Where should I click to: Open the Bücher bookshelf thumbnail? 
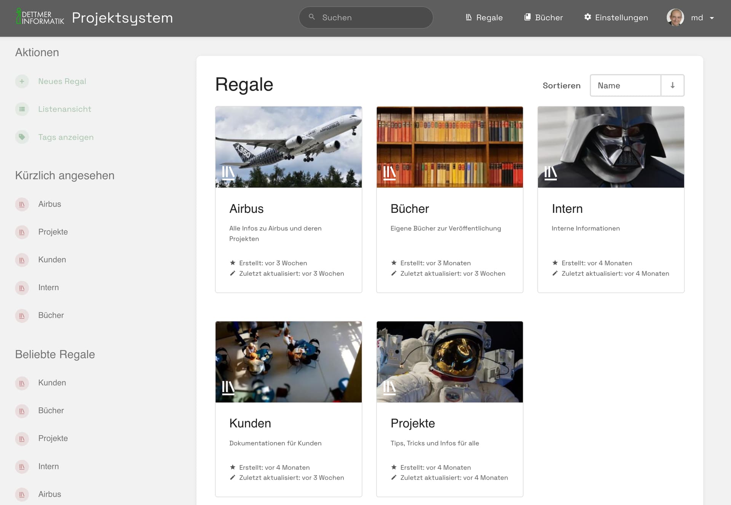pyautogui.click(x=450, y=147)
